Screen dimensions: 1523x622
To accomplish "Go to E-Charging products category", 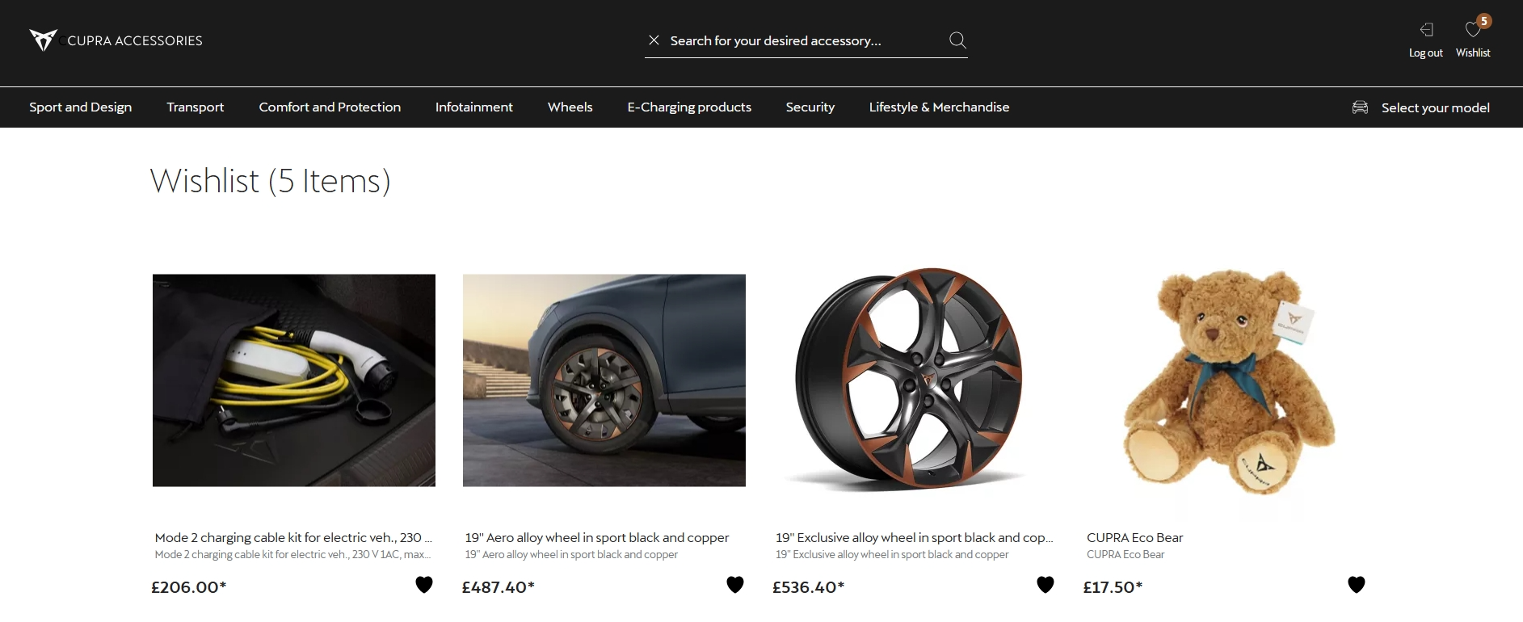I will click(689, 107).
